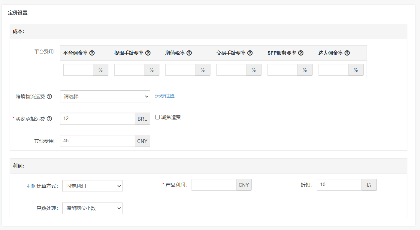Image resolution: width=420 pixels, height=230 pixels.
Task: Click the 平台佣金率 column header text
Action: pyautogui.click(x=75, y=53)
